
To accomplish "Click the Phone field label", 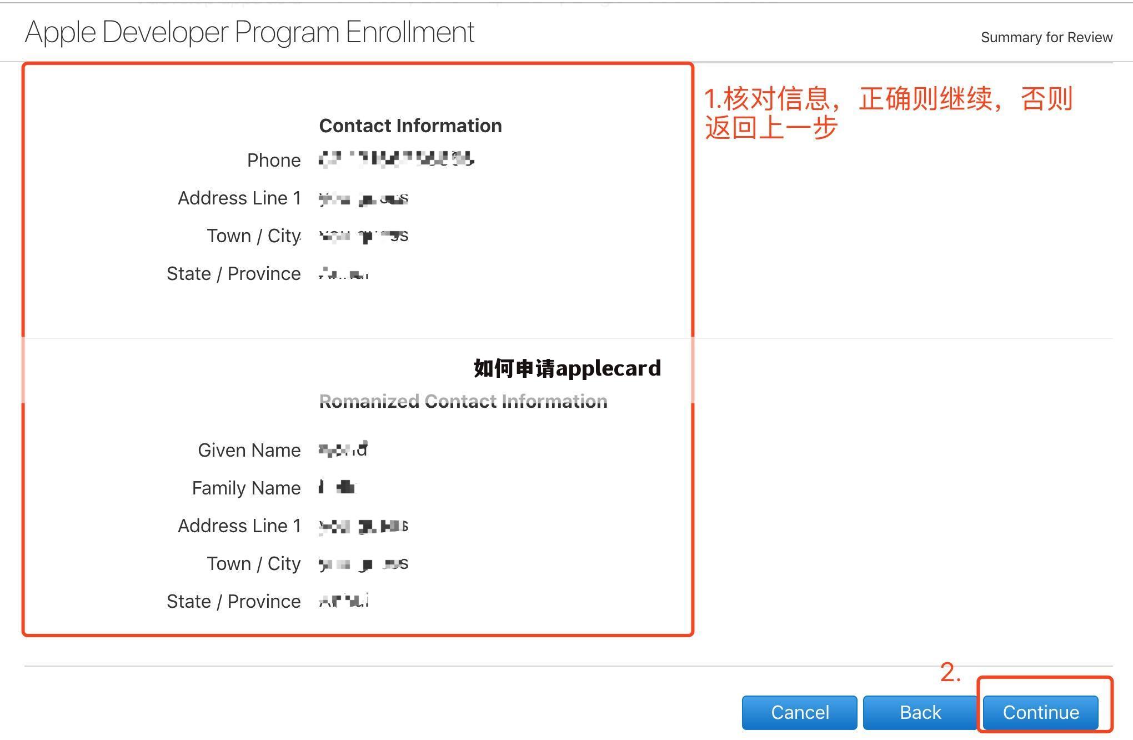I will tap(274, 160).
